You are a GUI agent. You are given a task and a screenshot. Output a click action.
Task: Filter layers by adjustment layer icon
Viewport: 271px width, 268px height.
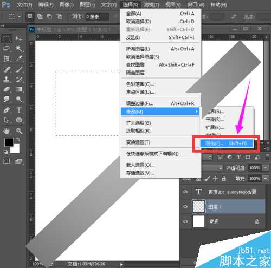(230, 157)
